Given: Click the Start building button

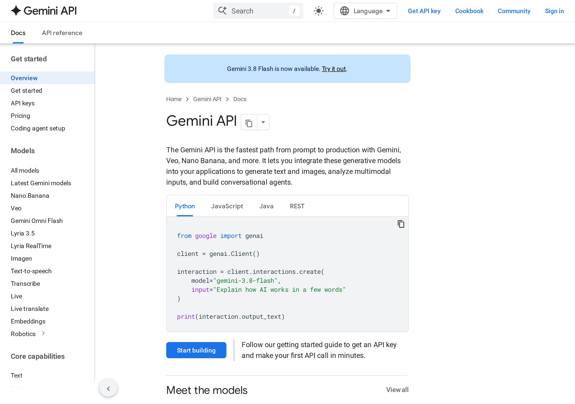Looking at the screenshot, I should 196,350.
